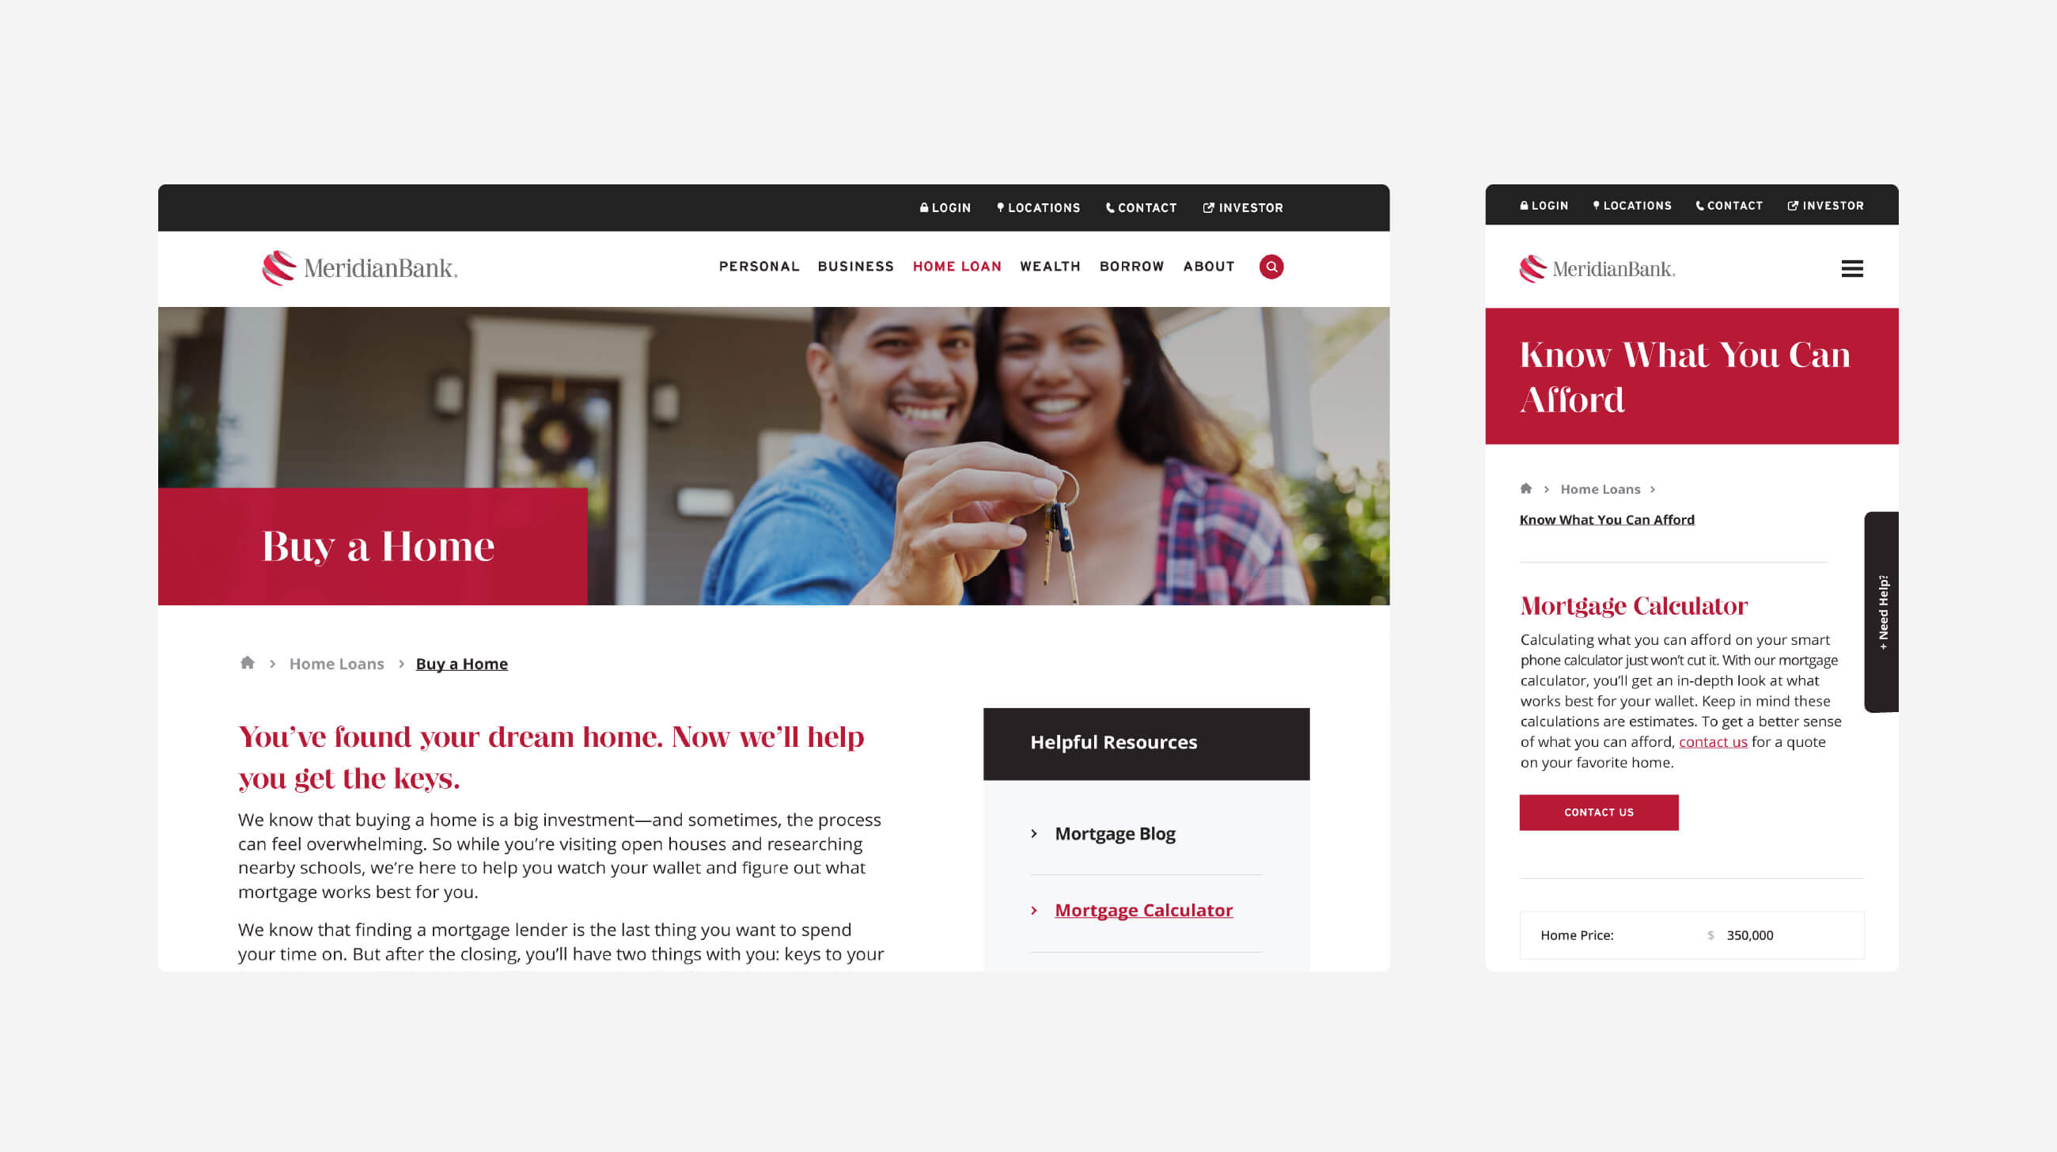The height and width of the screenshot is (1152, 2057).
Task: Click the Home Loans breadcrumb link
Action: pos(335,663)
